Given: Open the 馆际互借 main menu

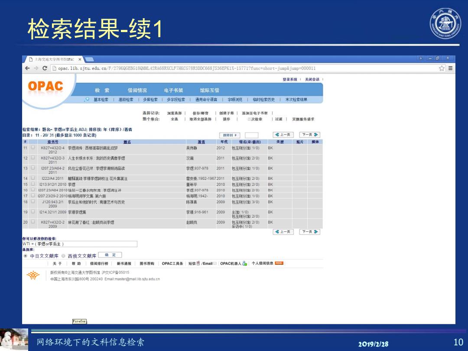Looking at the screenshot, I should (210, 90).
